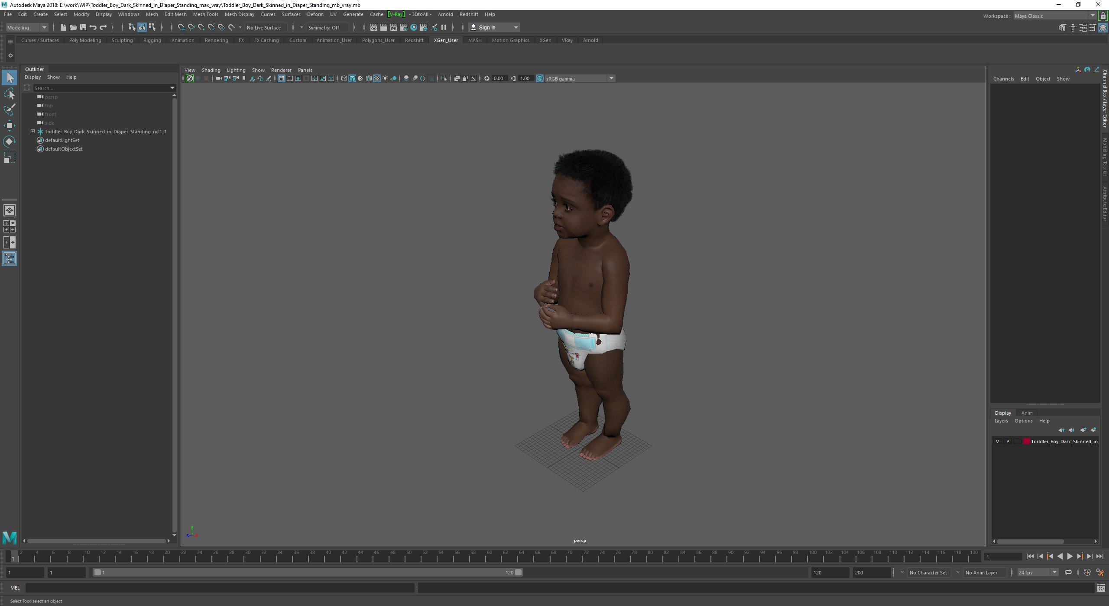Open the Sign In dropdown arrow
Viewport: 1109px width, 606px height.
(x=516, y=27)
